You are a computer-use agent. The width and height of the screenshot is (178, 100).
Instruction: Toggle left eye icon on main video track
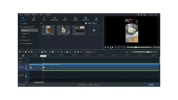20,67
